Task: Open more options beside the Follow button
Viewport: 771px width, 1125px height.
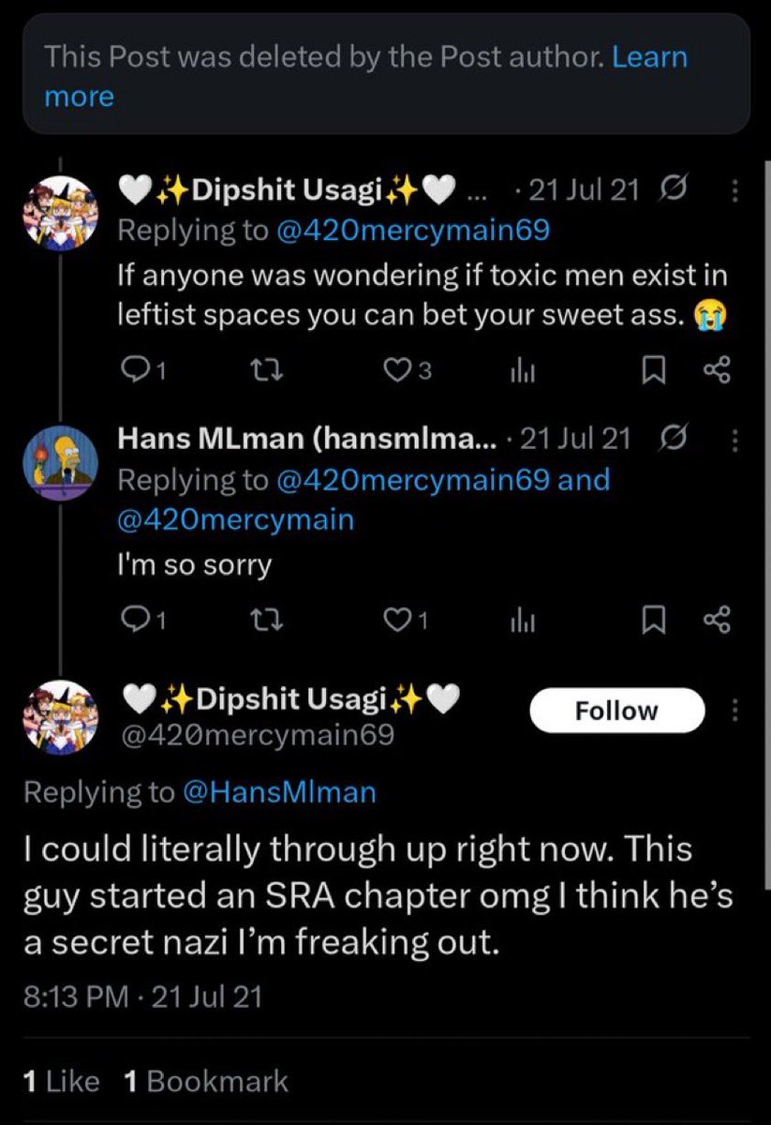Action: [735, 710]
